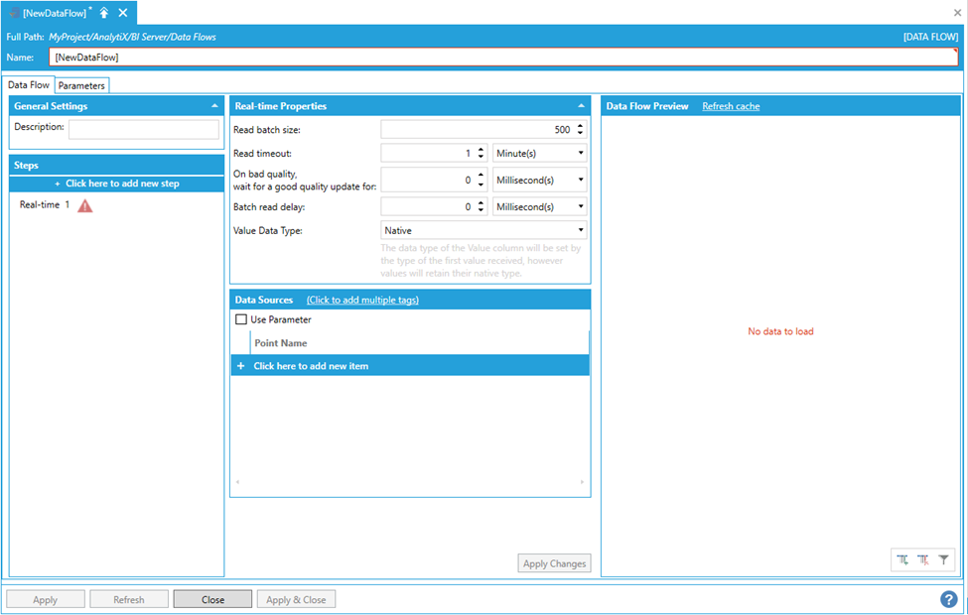
Task: Open the Value Data Type dropdown set to Native
Action: pyautogui.click(x=484, y=230)
